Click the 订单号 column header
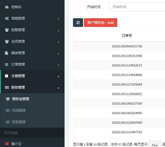 (127, 36)
